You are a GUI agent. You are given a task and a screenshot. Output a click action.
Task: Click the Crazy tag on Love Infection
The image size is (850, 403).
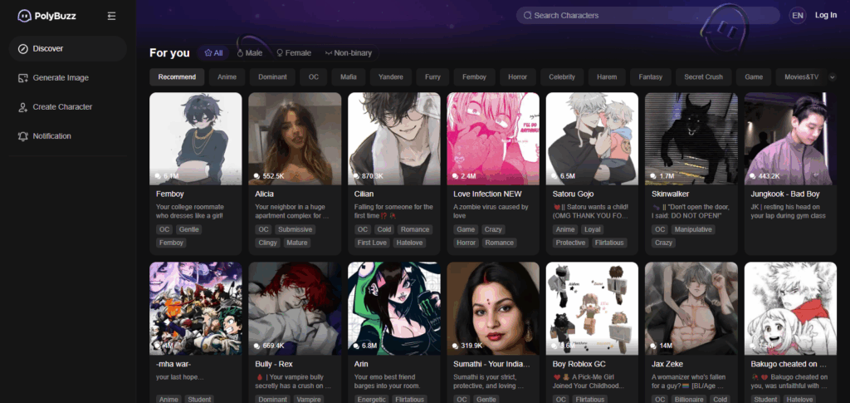point(493,229)
